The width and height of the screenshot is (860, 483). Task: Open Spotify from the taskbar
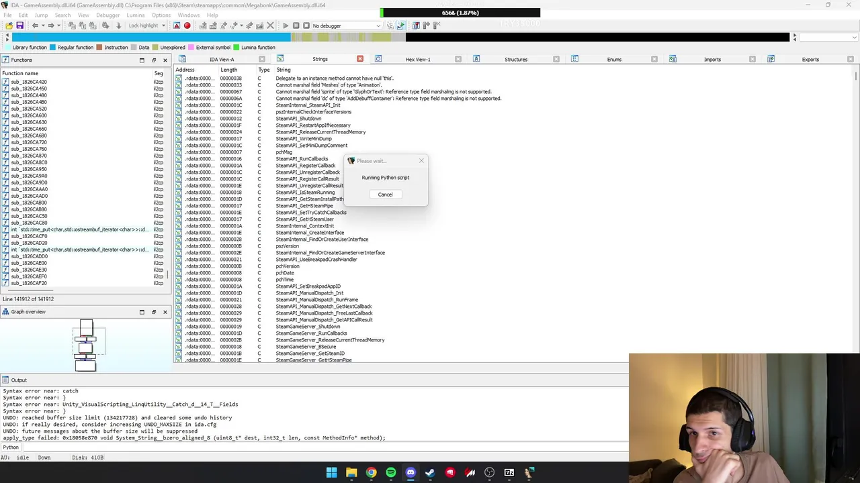coord(390,472)
